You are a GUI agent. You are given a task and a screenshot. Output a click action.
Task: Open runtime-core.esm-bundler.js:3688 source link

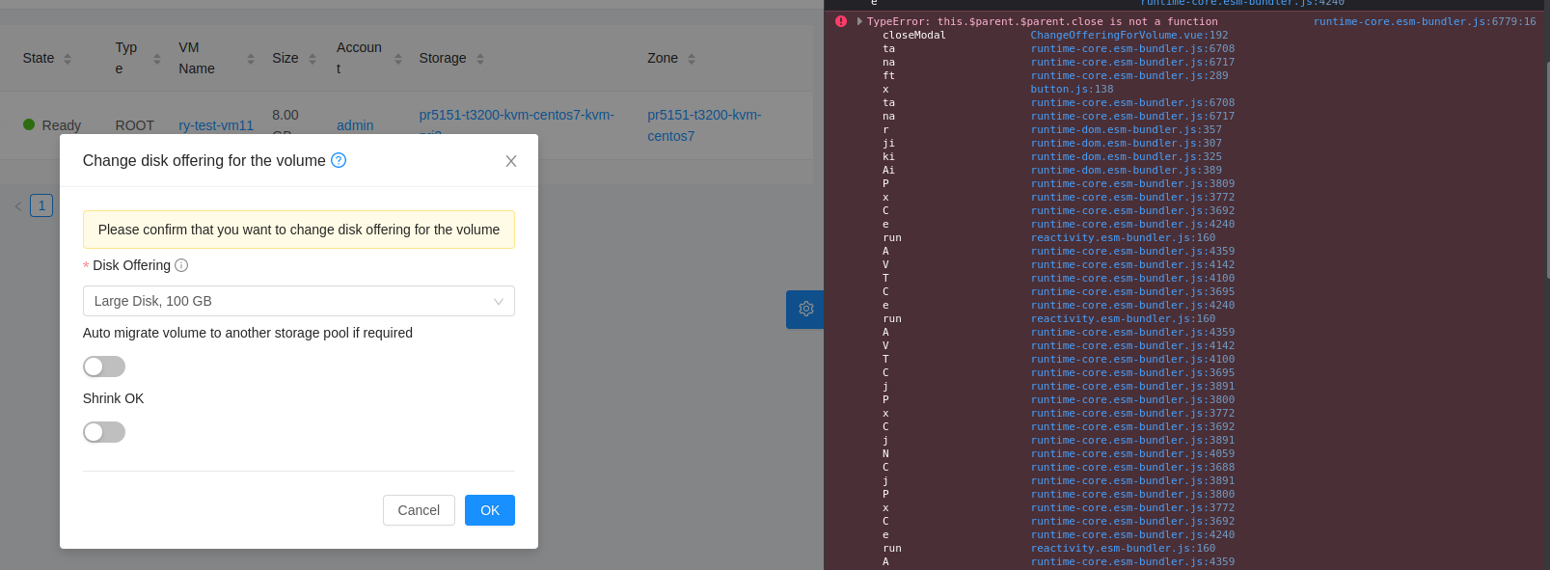[1132, 467]
